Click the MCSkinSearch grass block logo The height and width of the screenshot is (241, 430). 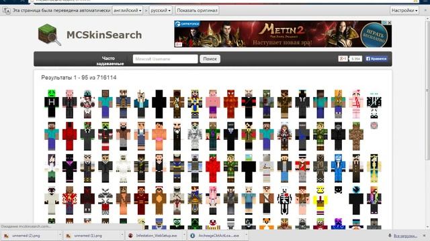(x=49, y=35)
